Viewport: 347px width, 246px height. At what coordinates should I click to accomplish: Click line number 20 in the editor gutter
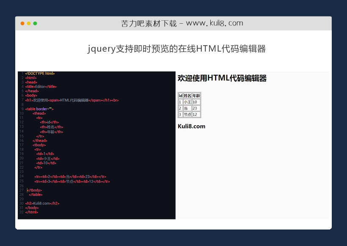point(21,158)
